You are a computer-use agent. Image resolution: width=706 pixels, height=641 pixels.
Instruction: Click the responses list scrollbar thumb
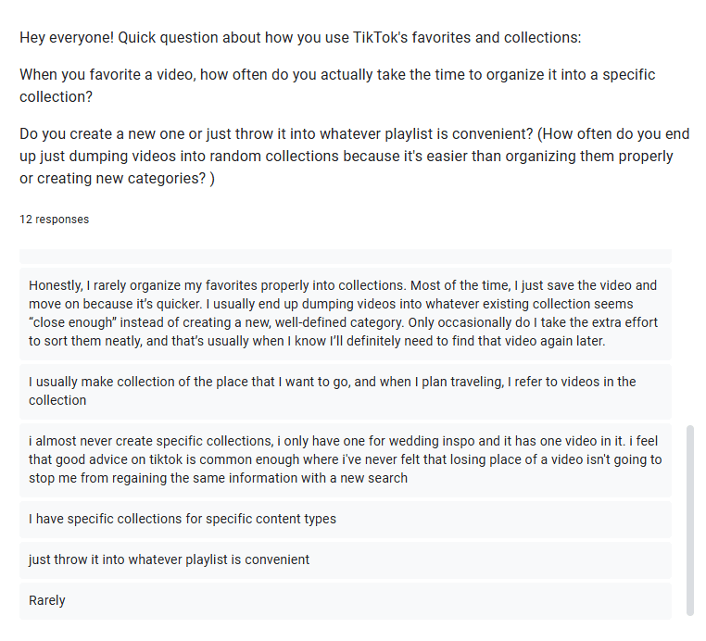point(690,521)
